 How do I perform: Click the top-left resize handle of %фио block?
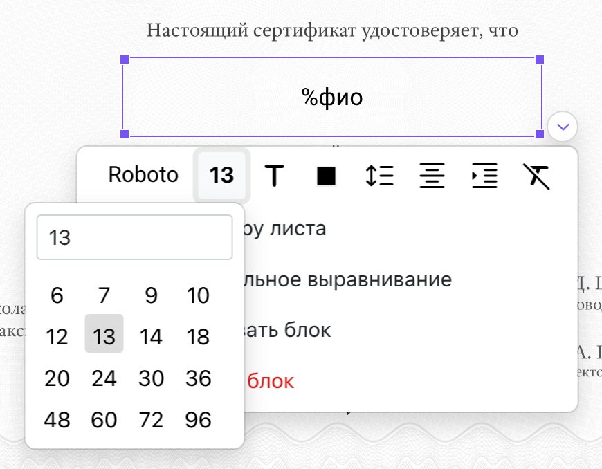tap(125, 59)
